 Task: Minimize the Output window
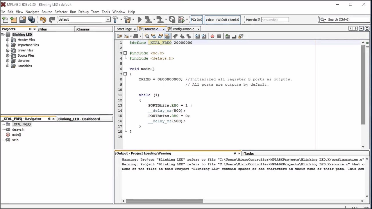click(235, 153)
